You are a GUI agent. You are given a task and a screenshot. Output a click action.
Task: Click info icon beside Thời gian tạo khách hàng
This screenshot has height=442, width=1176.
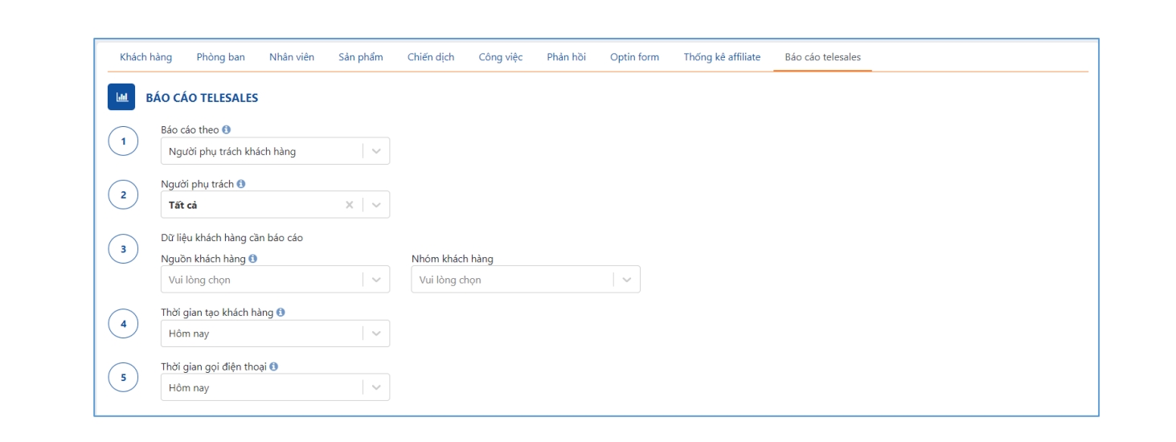[x=281, y=313]
